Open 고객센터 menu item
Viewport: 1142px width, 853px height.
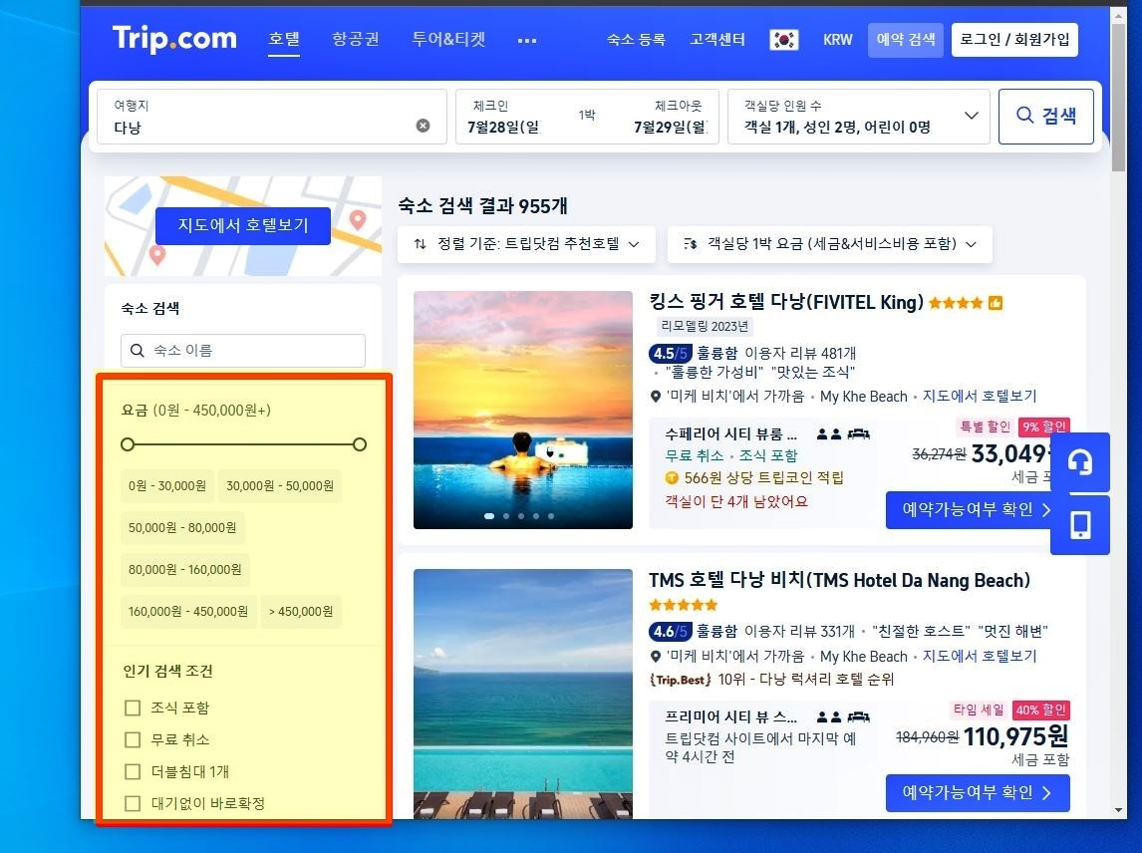717,39
